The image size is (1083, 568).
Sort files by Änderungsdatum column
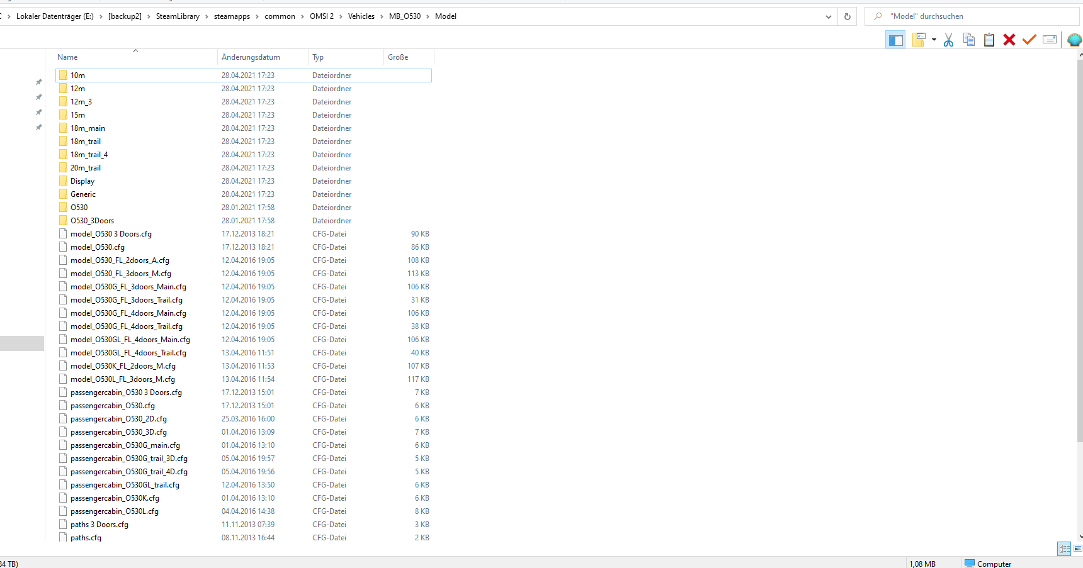pos(251,57)
